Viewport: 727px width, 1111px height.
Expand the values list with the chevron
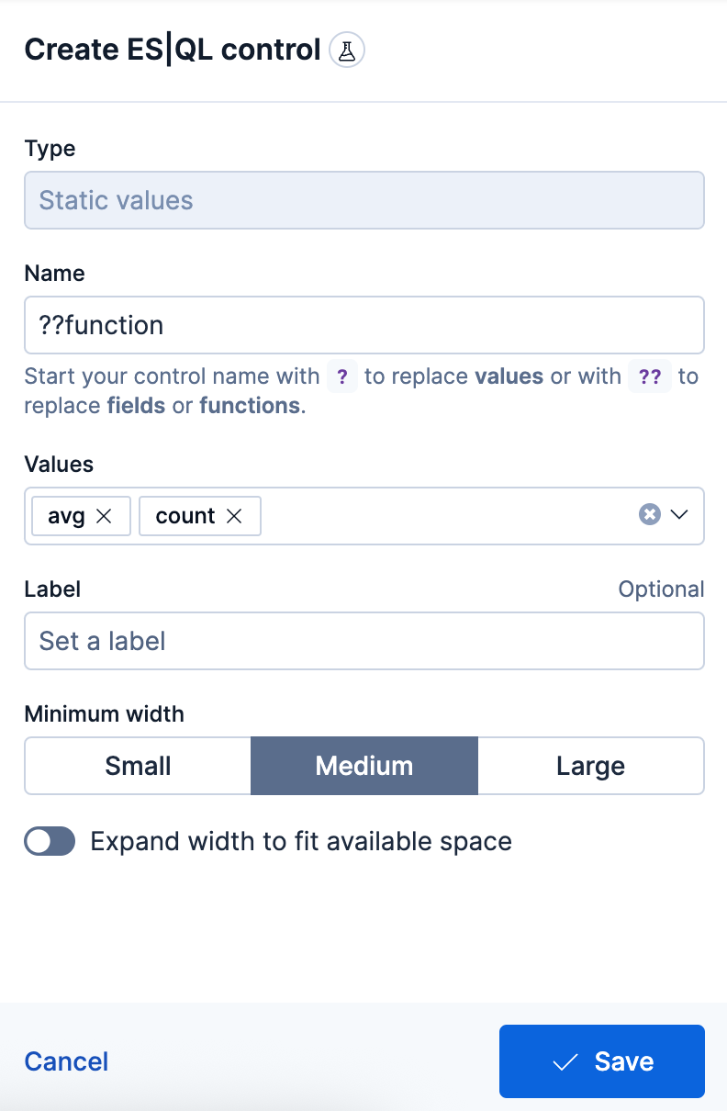click(x=678, y=514)
